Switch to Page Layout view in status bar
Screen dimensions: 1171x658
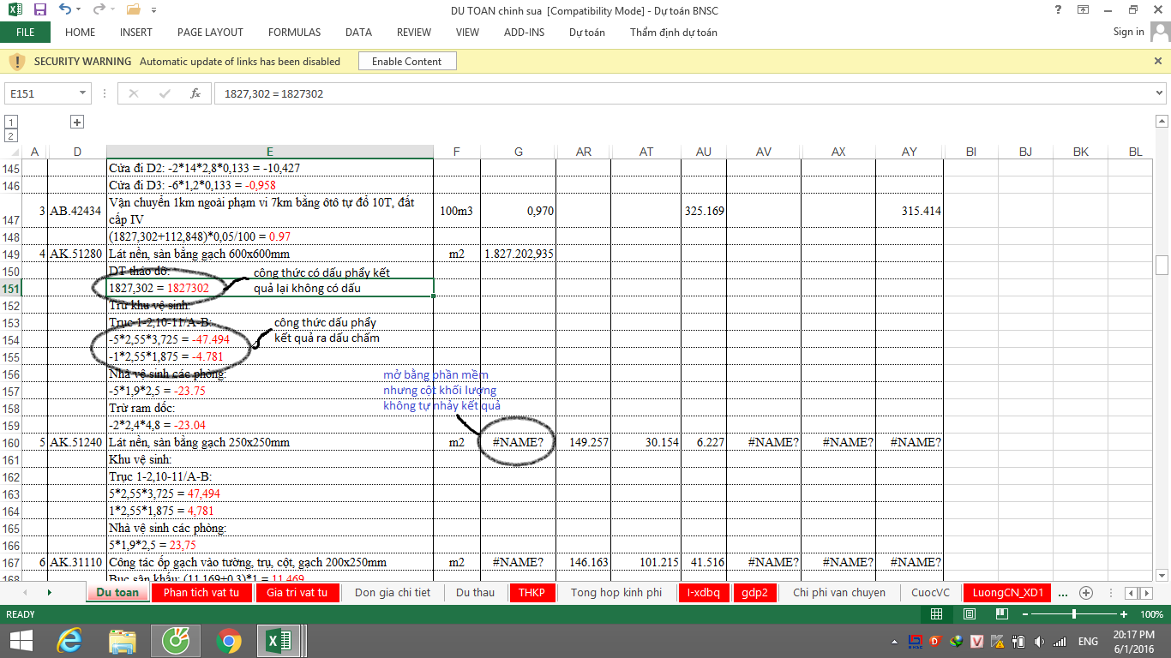coord(969,614)
